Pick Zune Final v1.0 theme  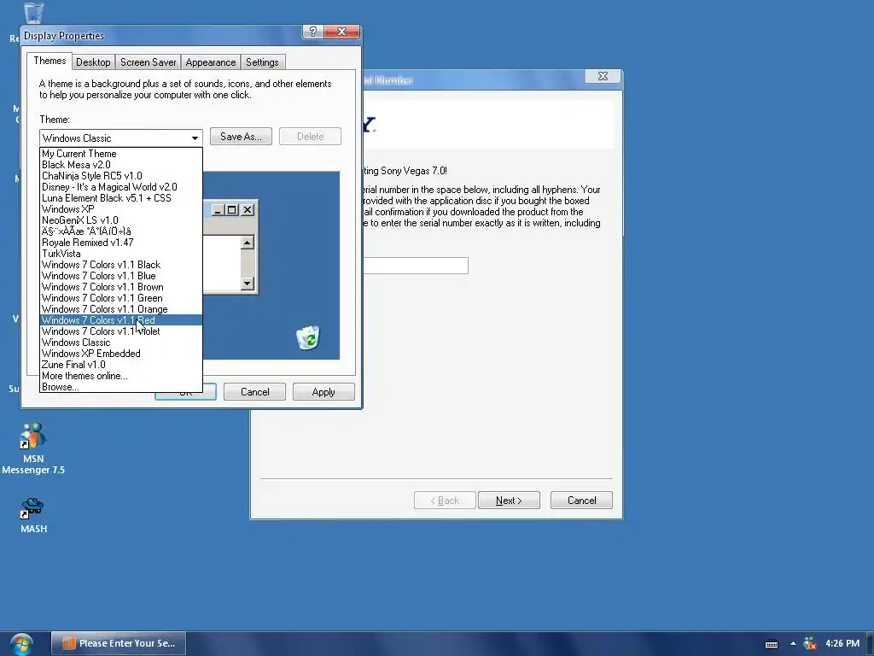121,365
